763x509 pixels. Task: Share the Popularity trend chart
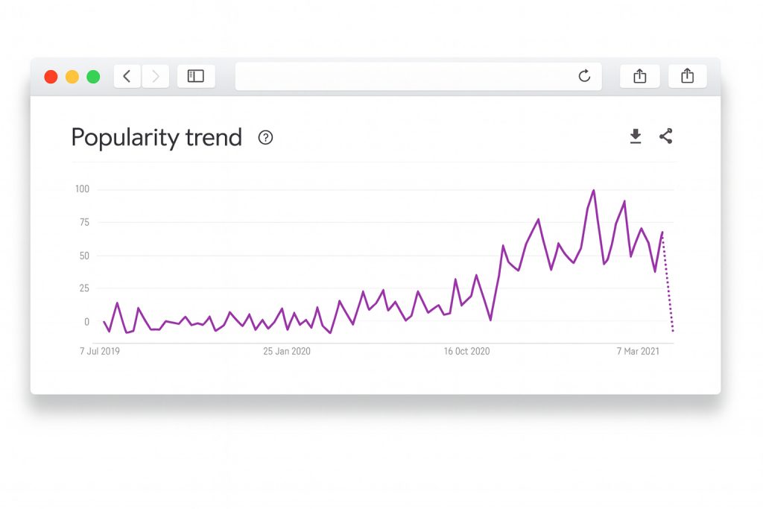pyautogui.click(x=666, y=136)
